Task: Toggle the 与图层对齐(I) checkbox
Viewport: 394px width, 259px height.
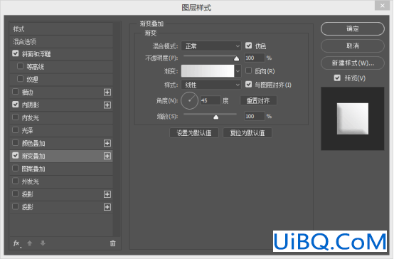Action: click(x=248, y=84)
